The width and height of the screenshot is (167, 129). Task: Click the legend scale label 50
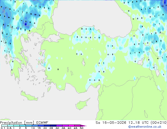81,128
